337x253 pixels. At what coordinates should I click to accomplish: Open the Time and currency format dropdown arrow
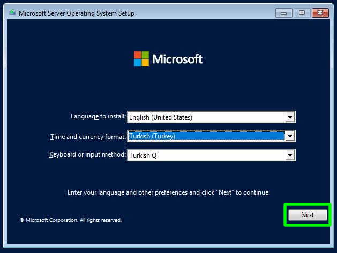(x=290, y=136)
